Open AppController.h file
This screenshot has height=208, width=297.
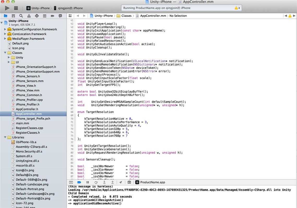pos(27,109)
